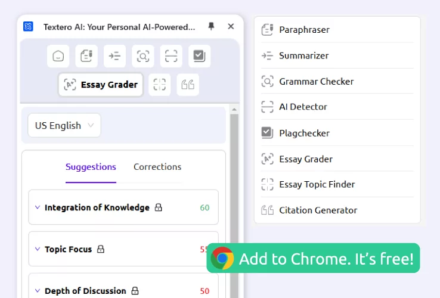The height and width of the screenshot is (298, 440).
Task: Click the Textero AI panel title text
Action: pos(119,27)
